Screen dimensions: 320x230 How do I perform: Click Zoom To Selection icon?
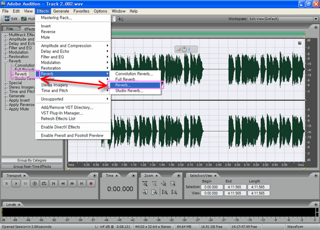tap(173, 184)
